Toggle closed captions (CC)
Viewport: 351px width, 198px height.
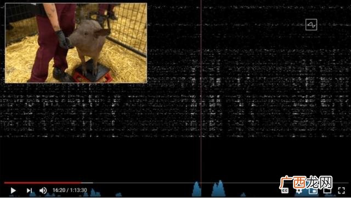point(285,191)
